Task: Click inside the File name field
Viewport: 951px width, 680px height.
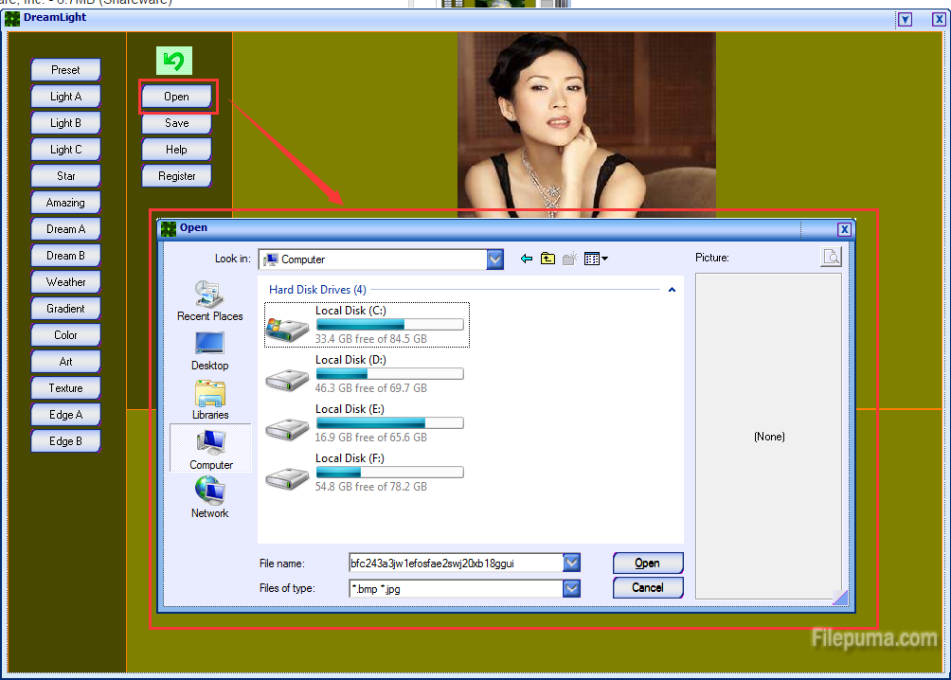Action: (x=455, y=564)
